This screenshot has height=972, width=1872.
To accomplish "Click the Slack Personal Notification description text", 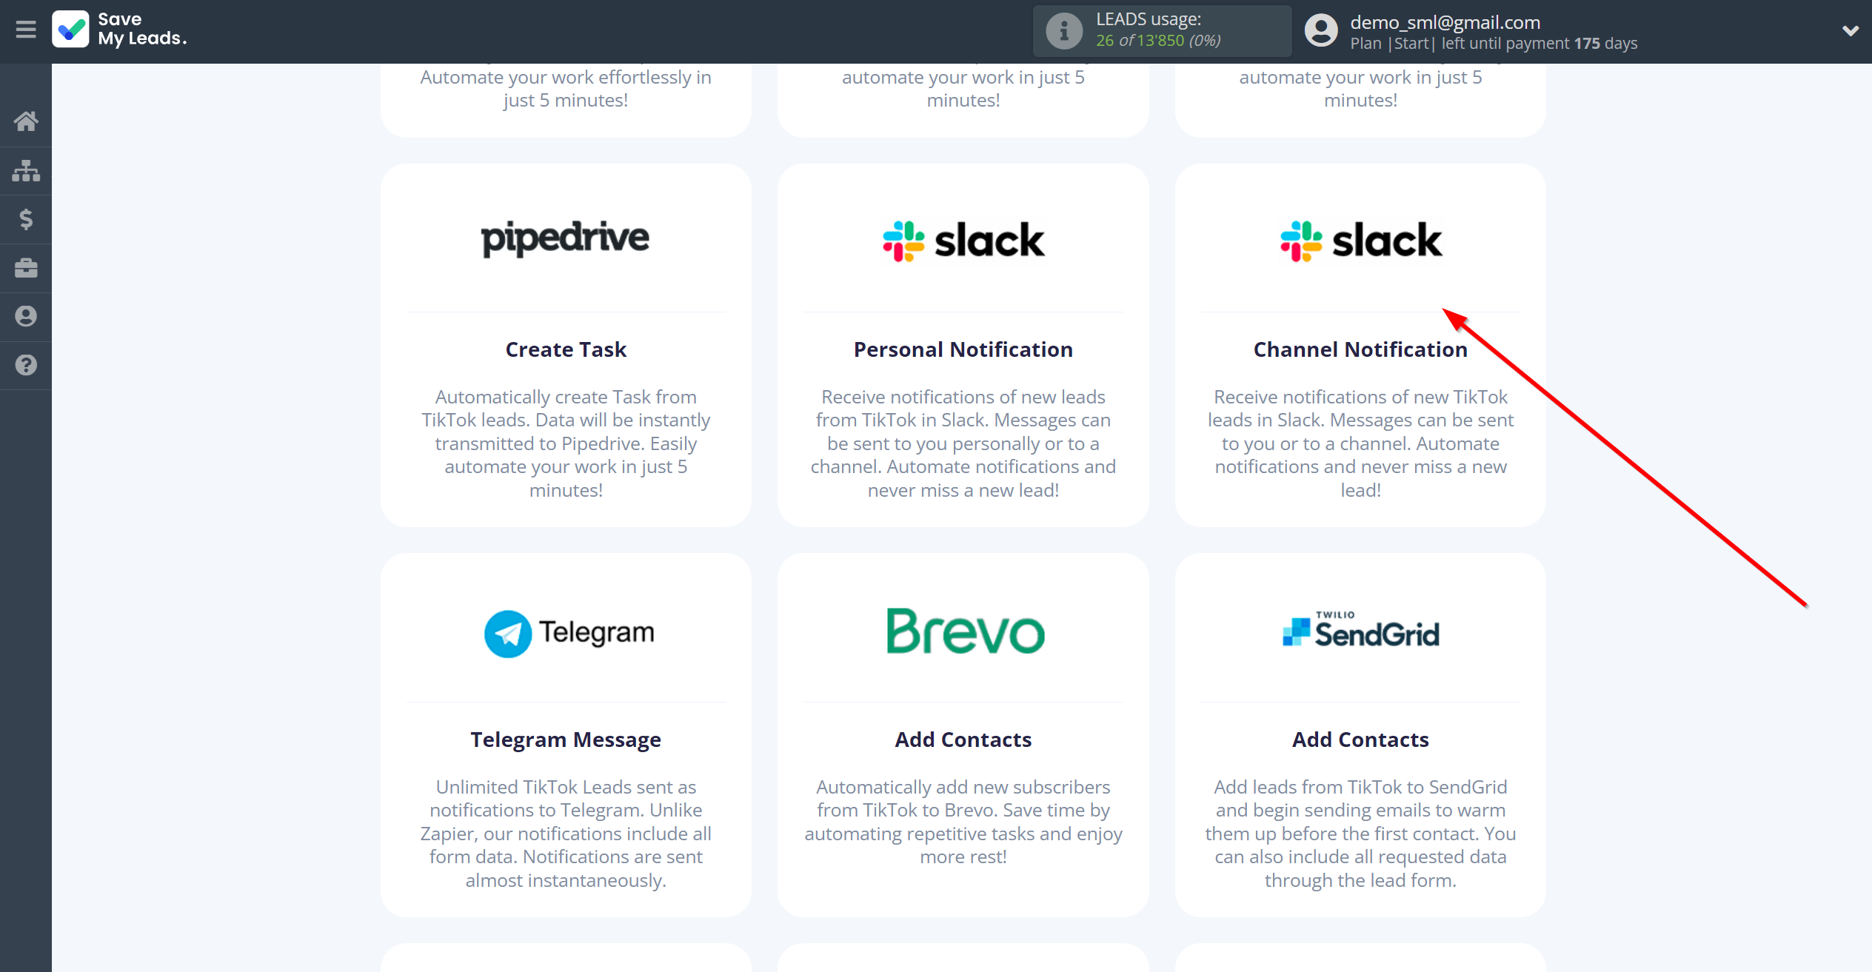I will (963, 443).
